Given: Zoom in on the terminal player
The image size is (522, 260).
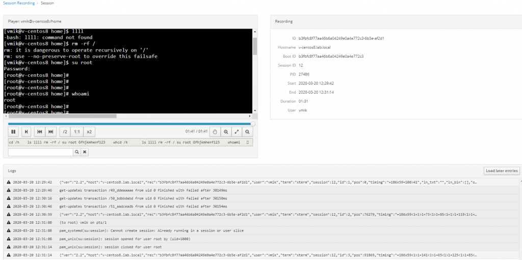Looking at the screenshot, I should pyautogui.click(x=226, y=132).
